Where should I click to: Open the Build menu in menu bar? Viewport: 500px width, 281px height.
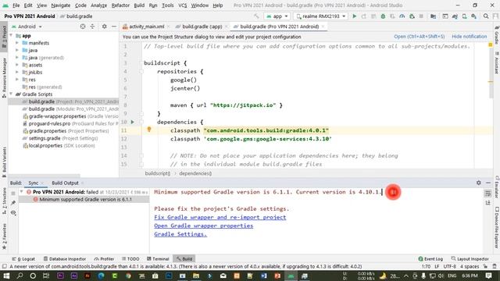coord(139,5)
